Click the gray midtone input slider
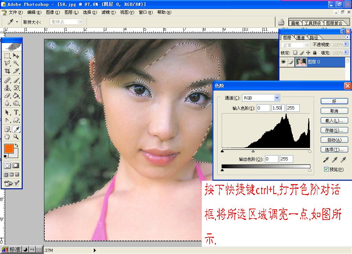Screen dimensions: 352x254 click(x=253, y=151)
